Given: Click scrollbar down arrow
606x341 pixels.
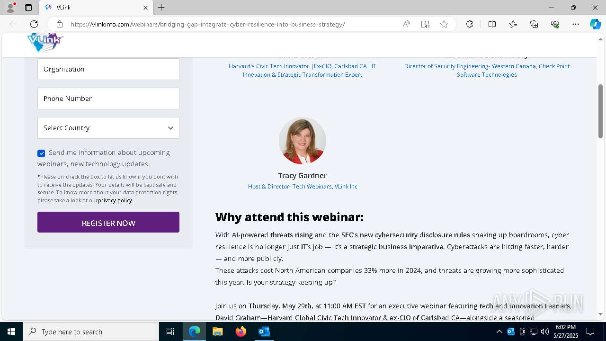Looking at the screenshot, I should tap(601, 314).
